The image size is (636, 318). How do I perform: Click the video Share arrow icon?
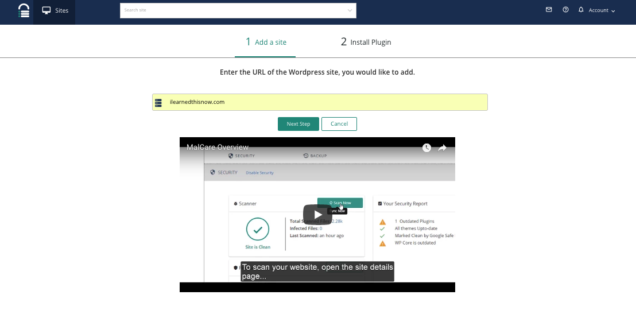click(442, 148)
